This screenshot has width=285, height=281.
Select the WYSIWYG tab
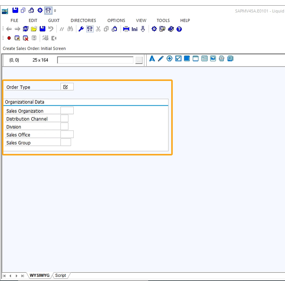pyautogui.click(x=40, y=275)
